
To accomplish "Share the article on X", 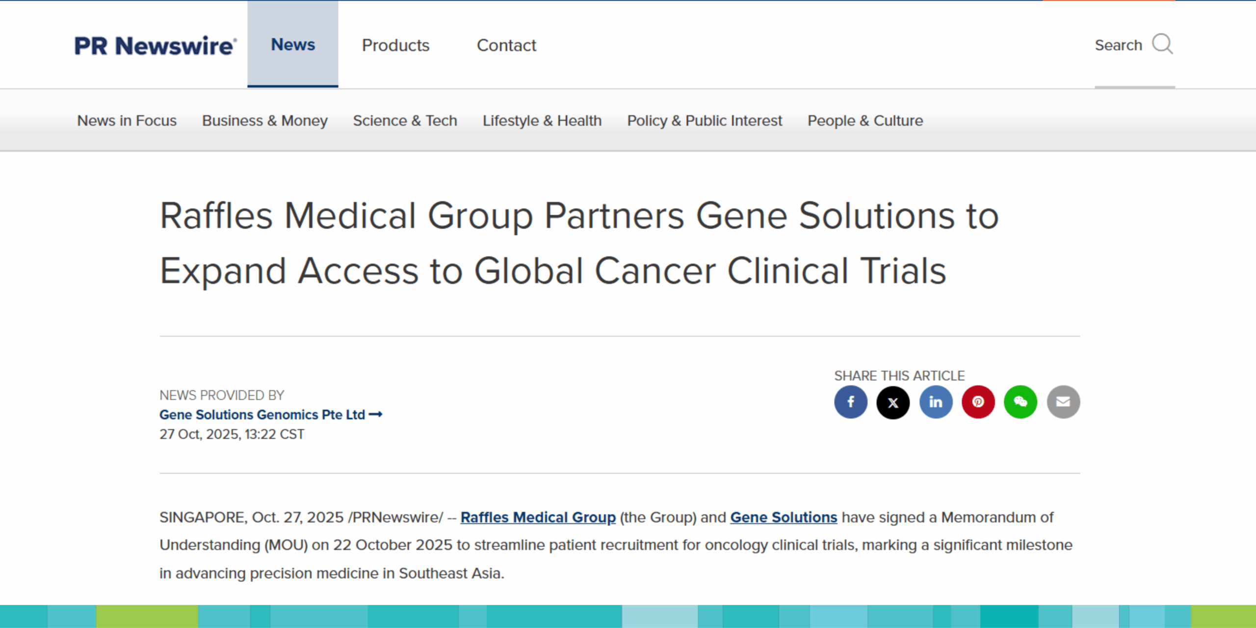I will 893,402.
